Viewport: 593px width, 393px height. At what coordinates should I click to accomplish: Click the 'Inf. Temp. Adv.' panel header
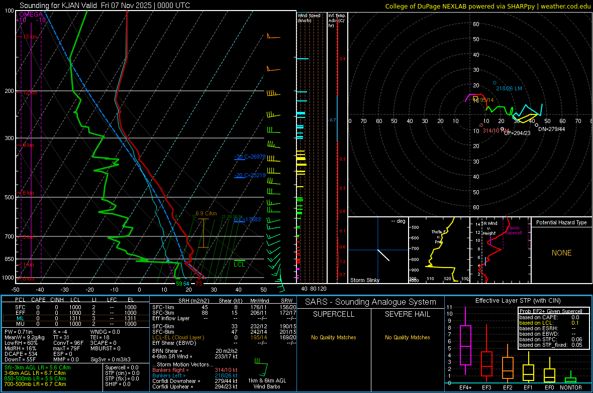coord(337,20)
